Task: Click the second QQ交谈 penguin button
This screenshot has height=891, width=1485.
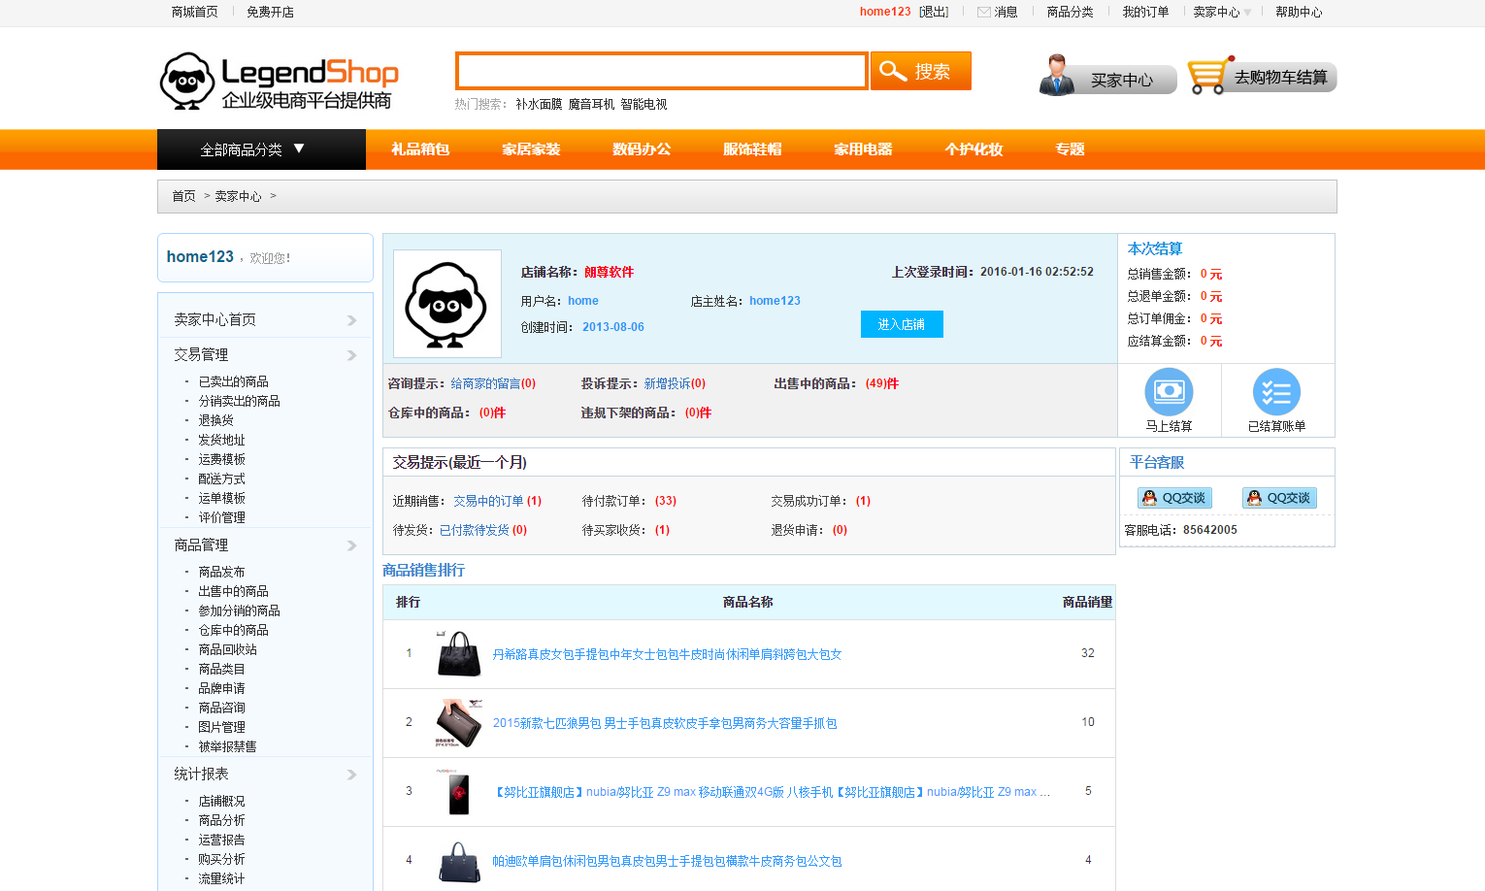Action: (x=1279, y=498)
